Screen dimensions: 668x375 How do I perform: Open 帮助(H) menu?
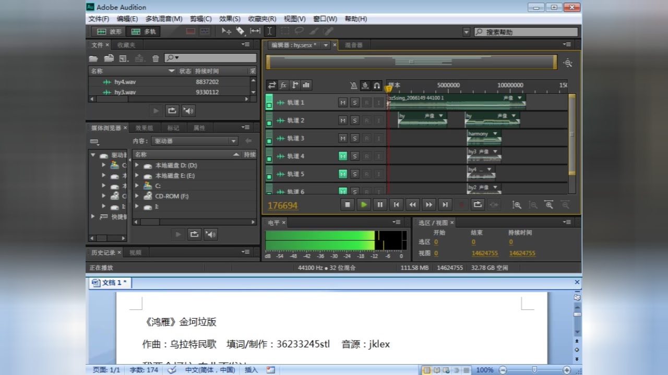point(355,19)
